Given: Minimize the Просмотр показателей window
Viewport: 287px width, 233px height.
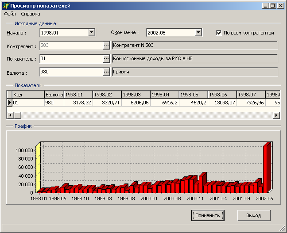Looking at the screenshot, I should 265,6.
